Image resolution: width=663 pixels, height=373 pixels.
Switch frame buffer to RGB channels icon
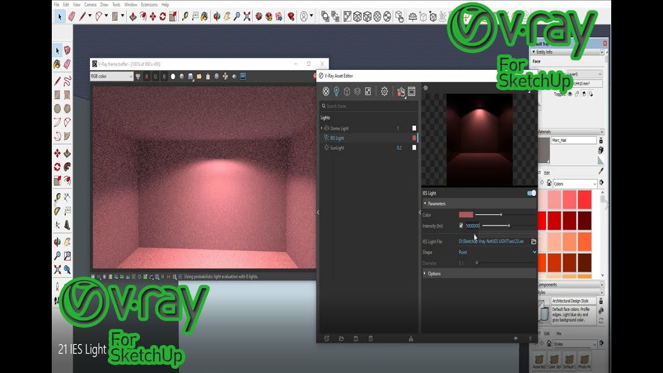[138, 76]
